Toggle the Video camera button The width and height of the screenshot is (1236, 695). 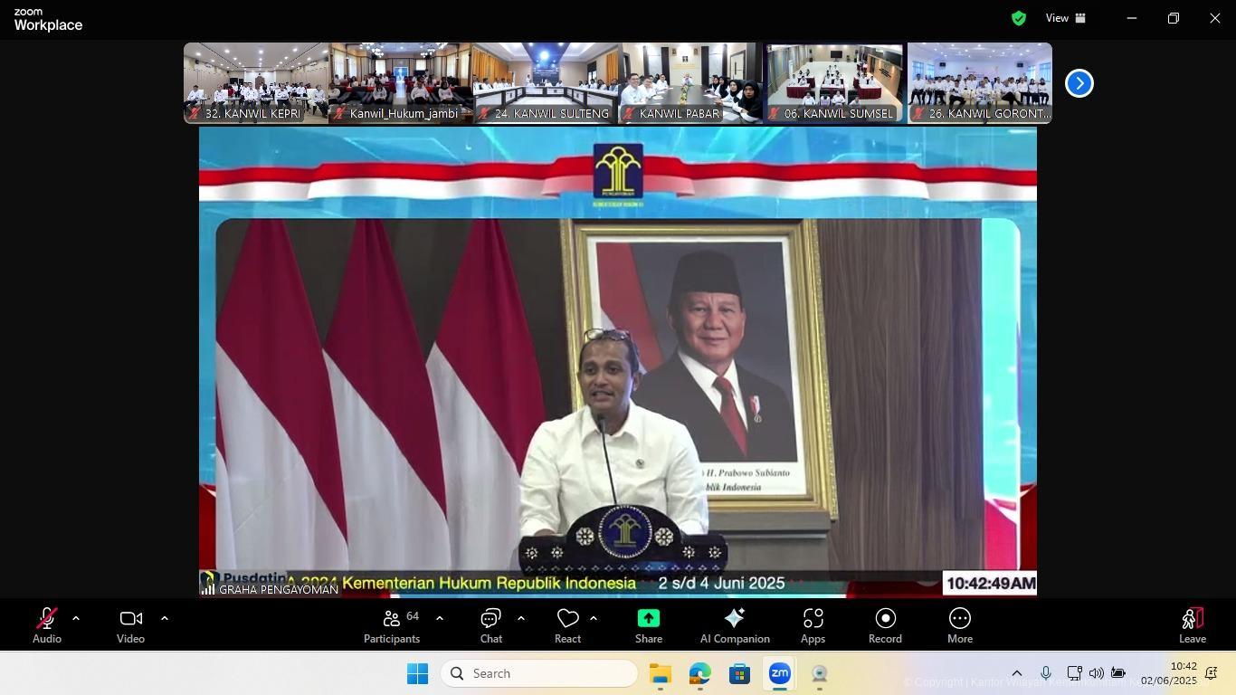click(130, 624)
